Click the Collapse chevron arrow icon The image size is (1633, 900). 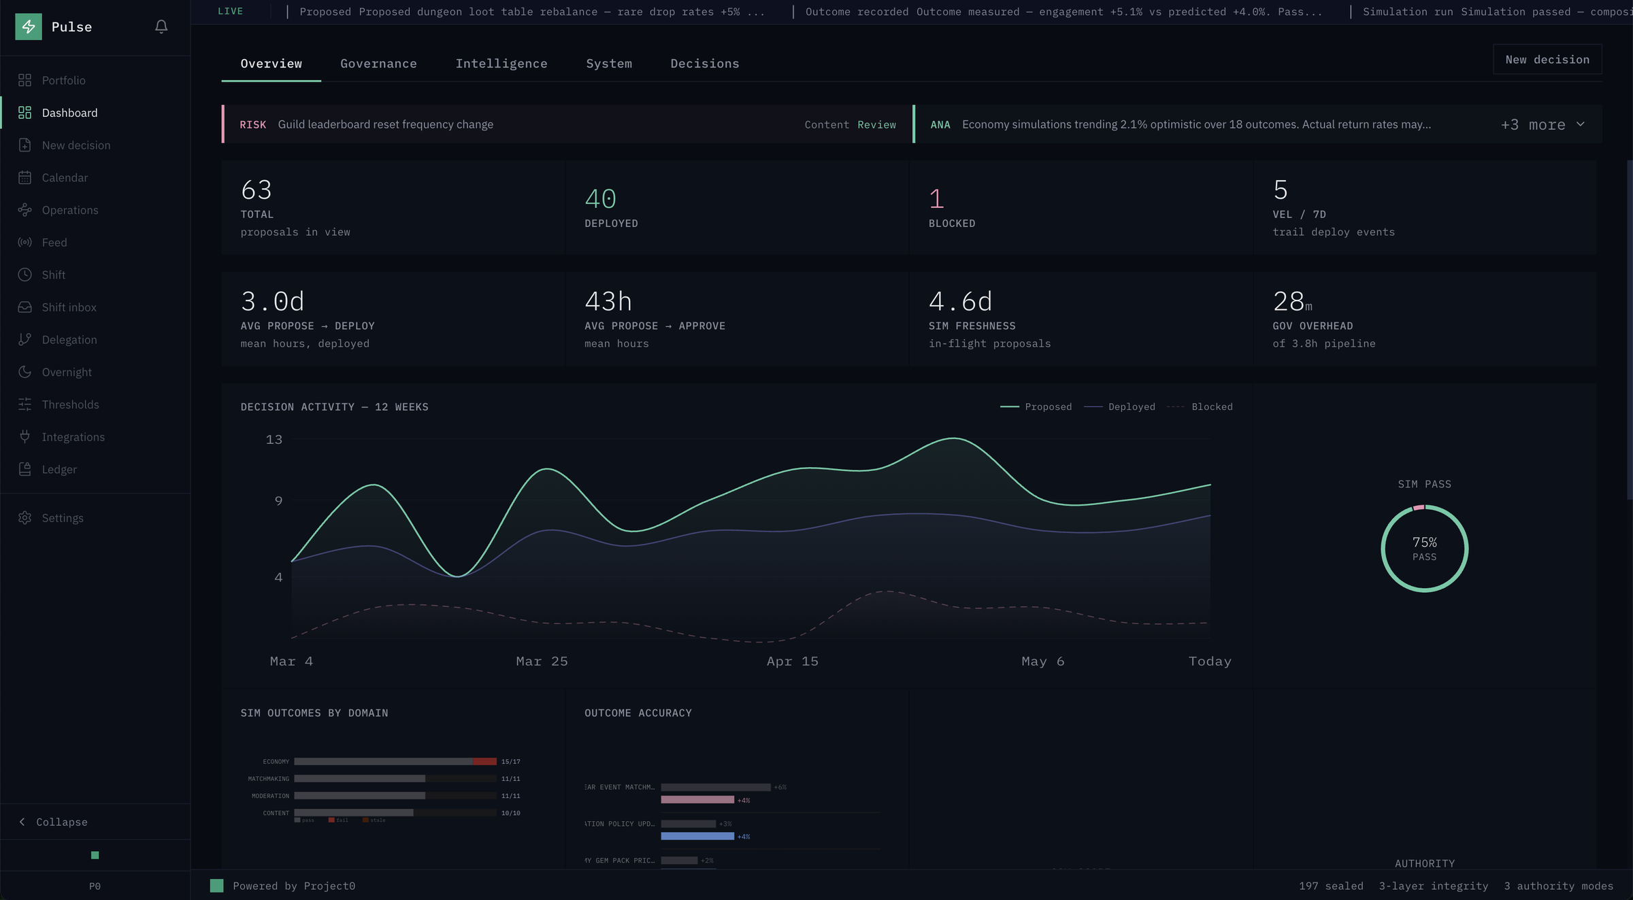point(22,822)
